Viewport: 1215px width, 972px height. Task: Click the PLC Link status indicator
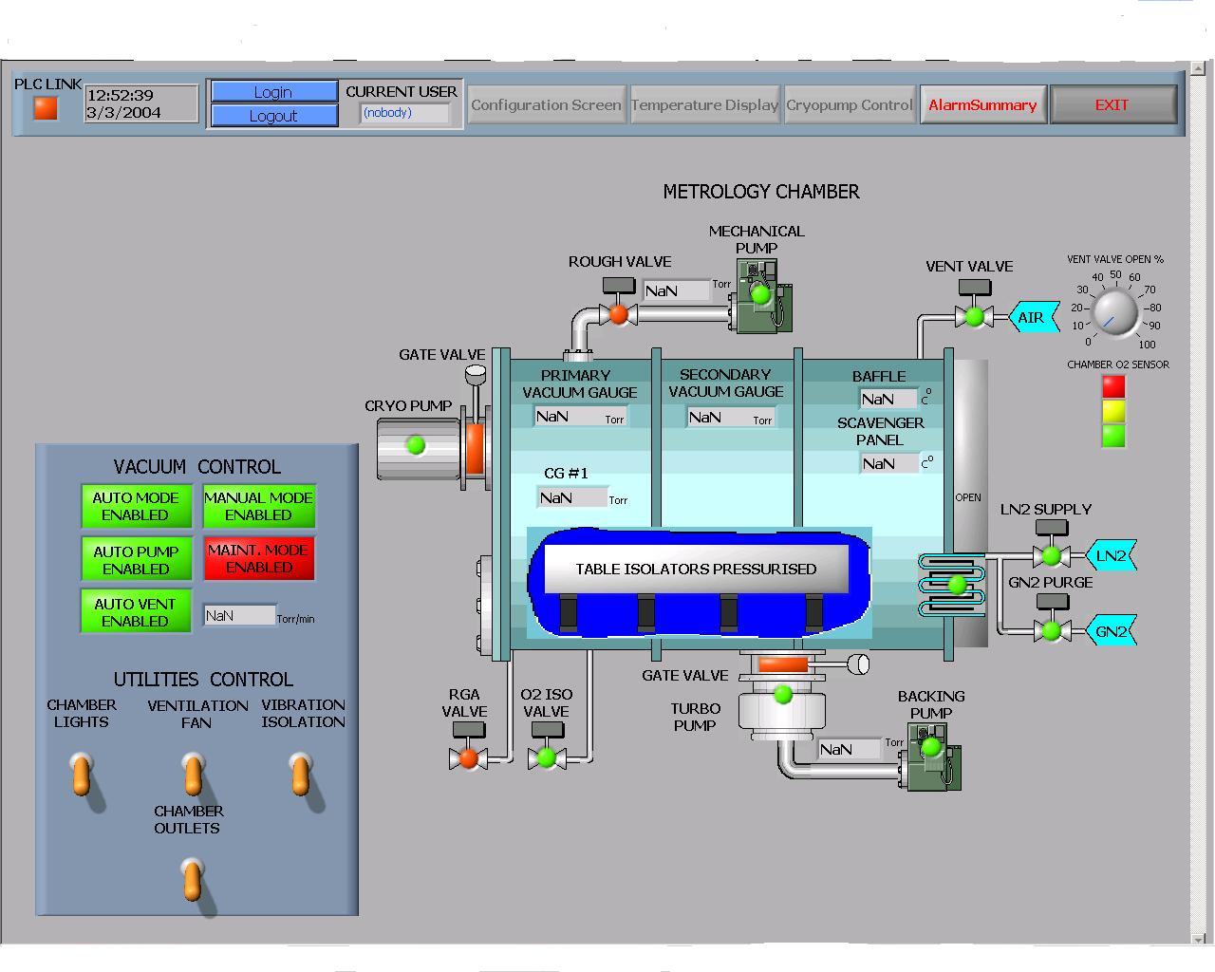[x=46, y=108]
